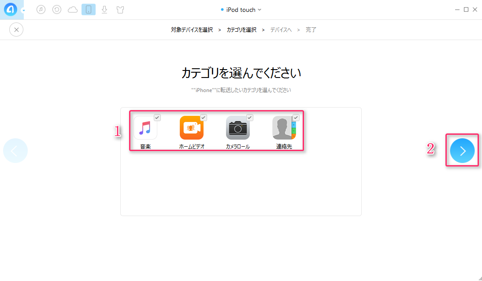Click the カメラロール label
The width and height of the screenshot is (482, 281).
tap(237, 147)
